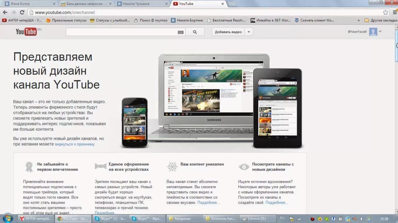The height and width of the screenshot is (223, 398).
Task: Click heading Не забывайте о первом впечатлении
Action: click(x=58, y=167)
